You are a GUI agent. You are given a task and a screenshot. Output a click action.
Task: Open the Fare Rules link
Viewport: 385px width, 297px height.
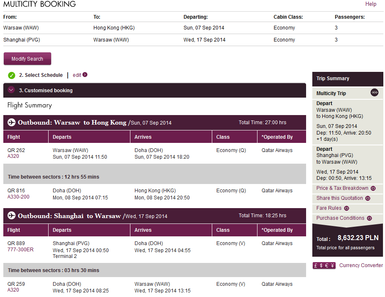coord(329,208)
